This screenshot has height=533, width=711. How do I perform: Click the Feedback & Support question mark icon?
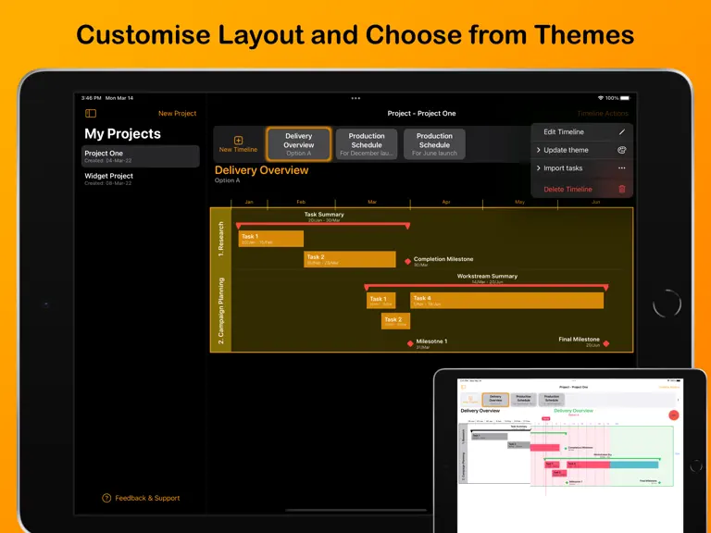[106, 498]
